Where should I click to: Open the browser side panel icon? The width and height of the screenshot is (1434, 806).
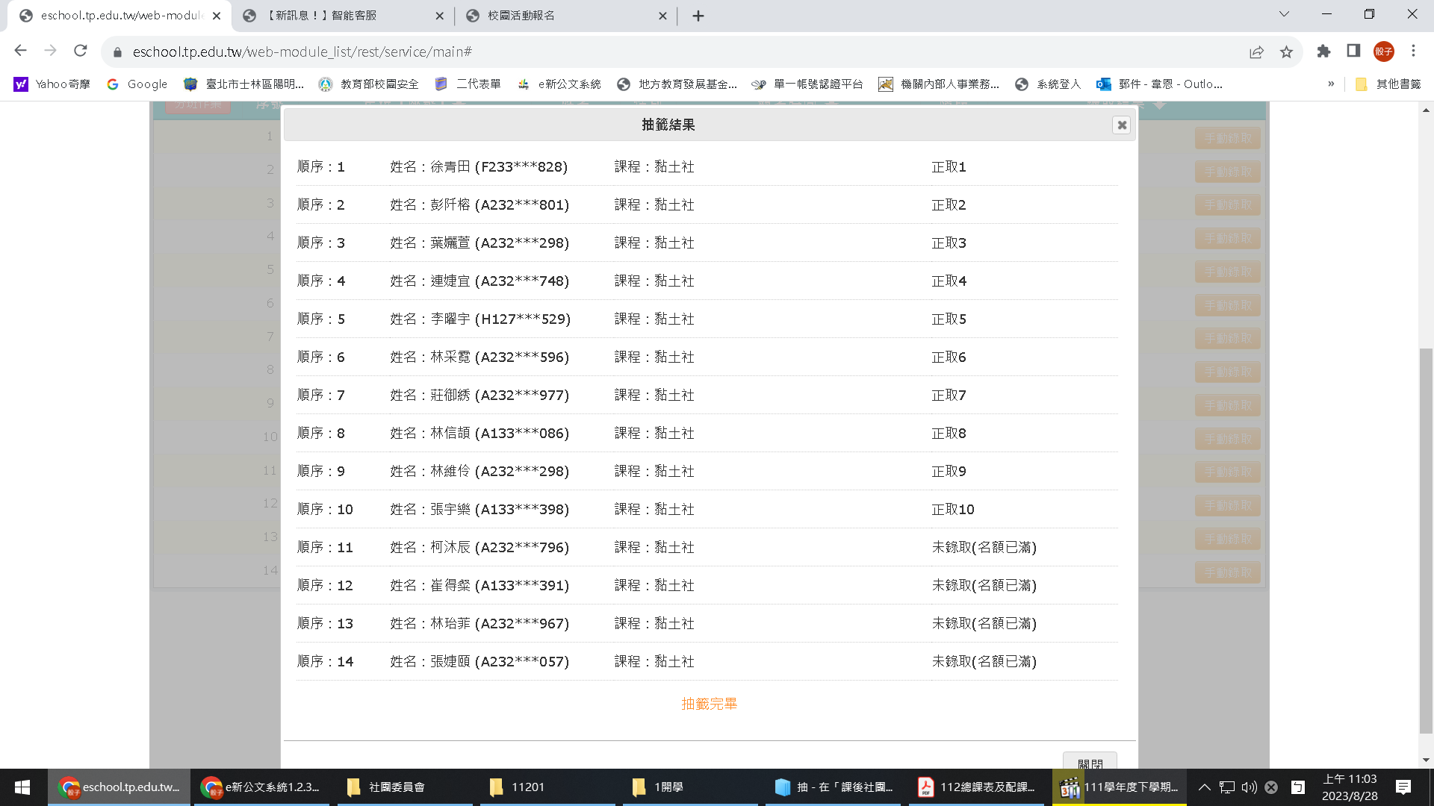coord(1353,51)
